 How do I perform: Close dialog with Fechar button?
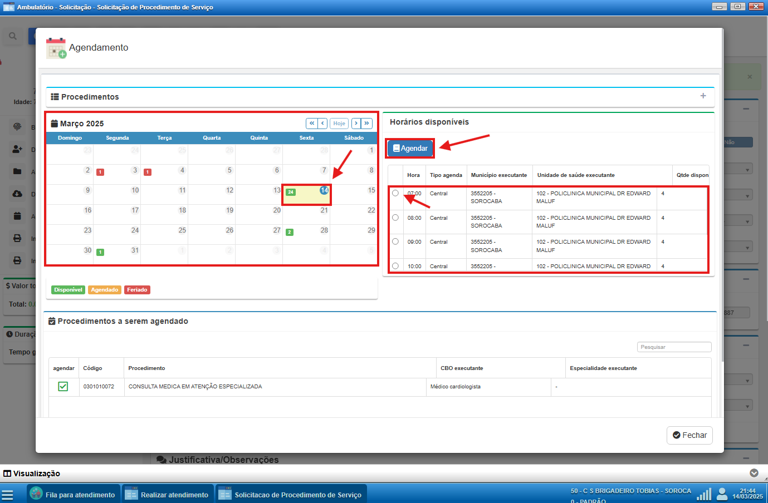click(689, 435)
